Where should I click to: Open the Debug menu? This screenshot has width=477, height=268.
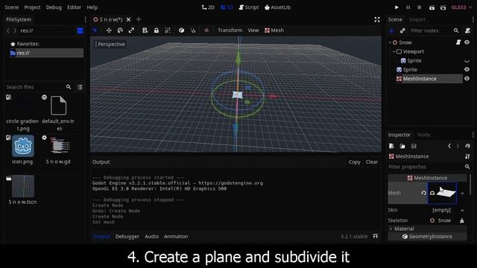[x=54, y=7]
